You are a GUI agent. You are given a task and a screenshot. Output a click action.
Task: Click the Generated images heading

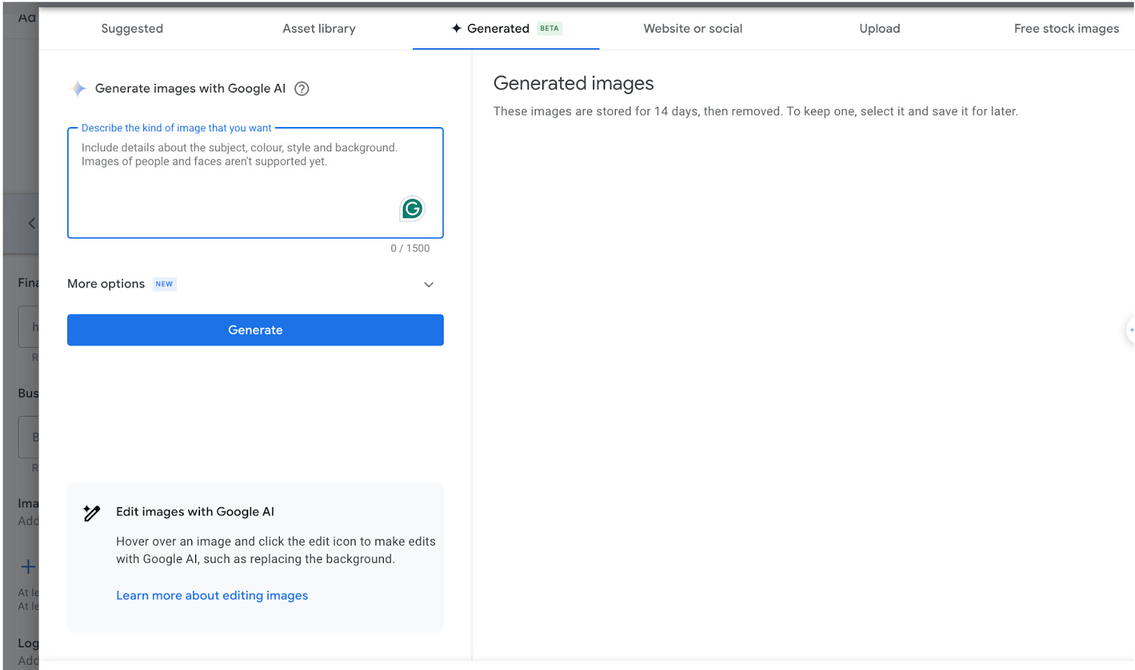pos(573,84)
